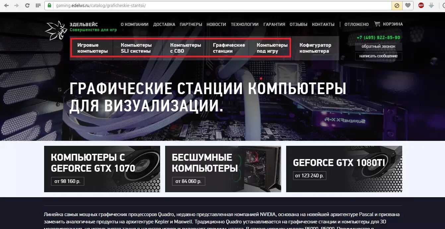The width and height of the screenshot is (445, 229).
Task: Open the Доставка menu item
Action: (164, 24)
